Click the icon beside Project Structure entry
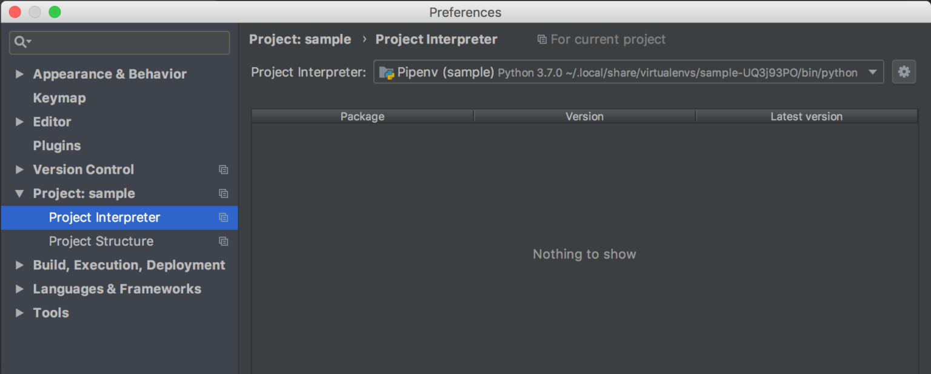931x374 pixels. click(223, 241)
